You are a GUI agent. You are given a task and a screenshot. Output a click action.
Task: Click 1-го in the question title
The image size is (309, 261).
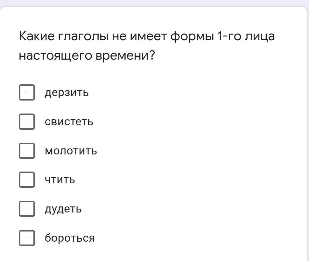click(228, 37)
